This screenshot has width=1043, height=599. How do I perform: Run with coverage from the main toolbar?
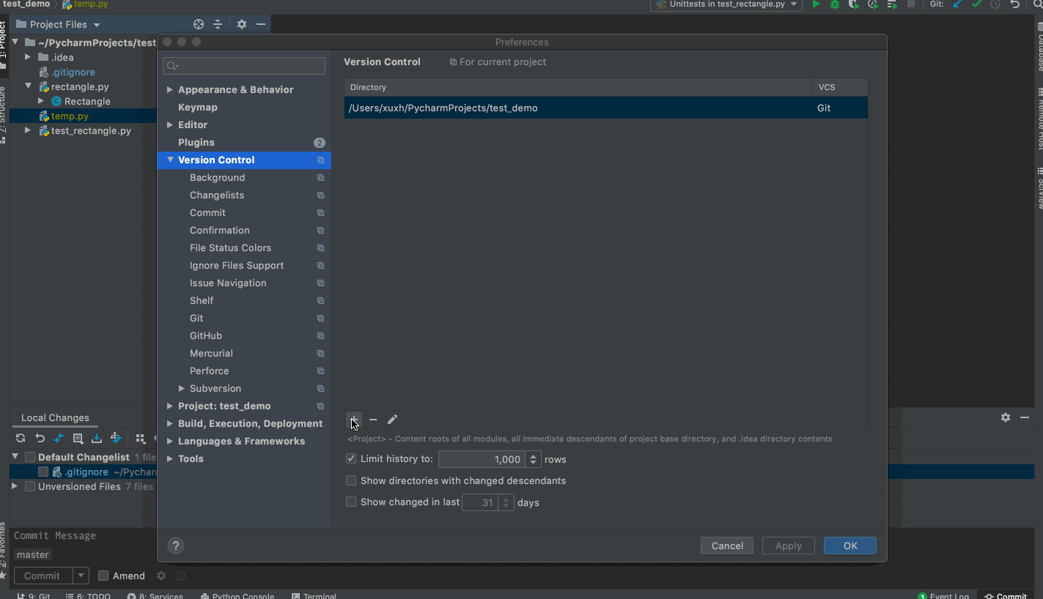click(854, 4)
